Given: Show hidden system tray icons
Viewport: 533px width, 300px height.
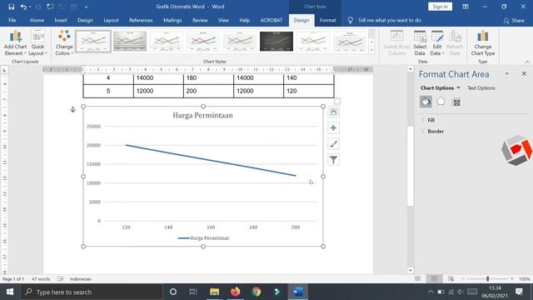Looking at the screenshot, I should tap(431, 292).
